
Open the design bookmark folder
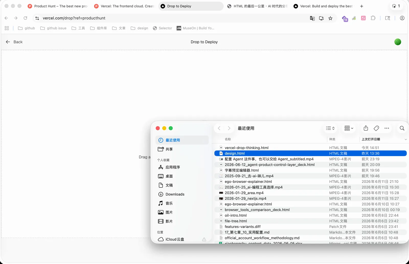139,28
